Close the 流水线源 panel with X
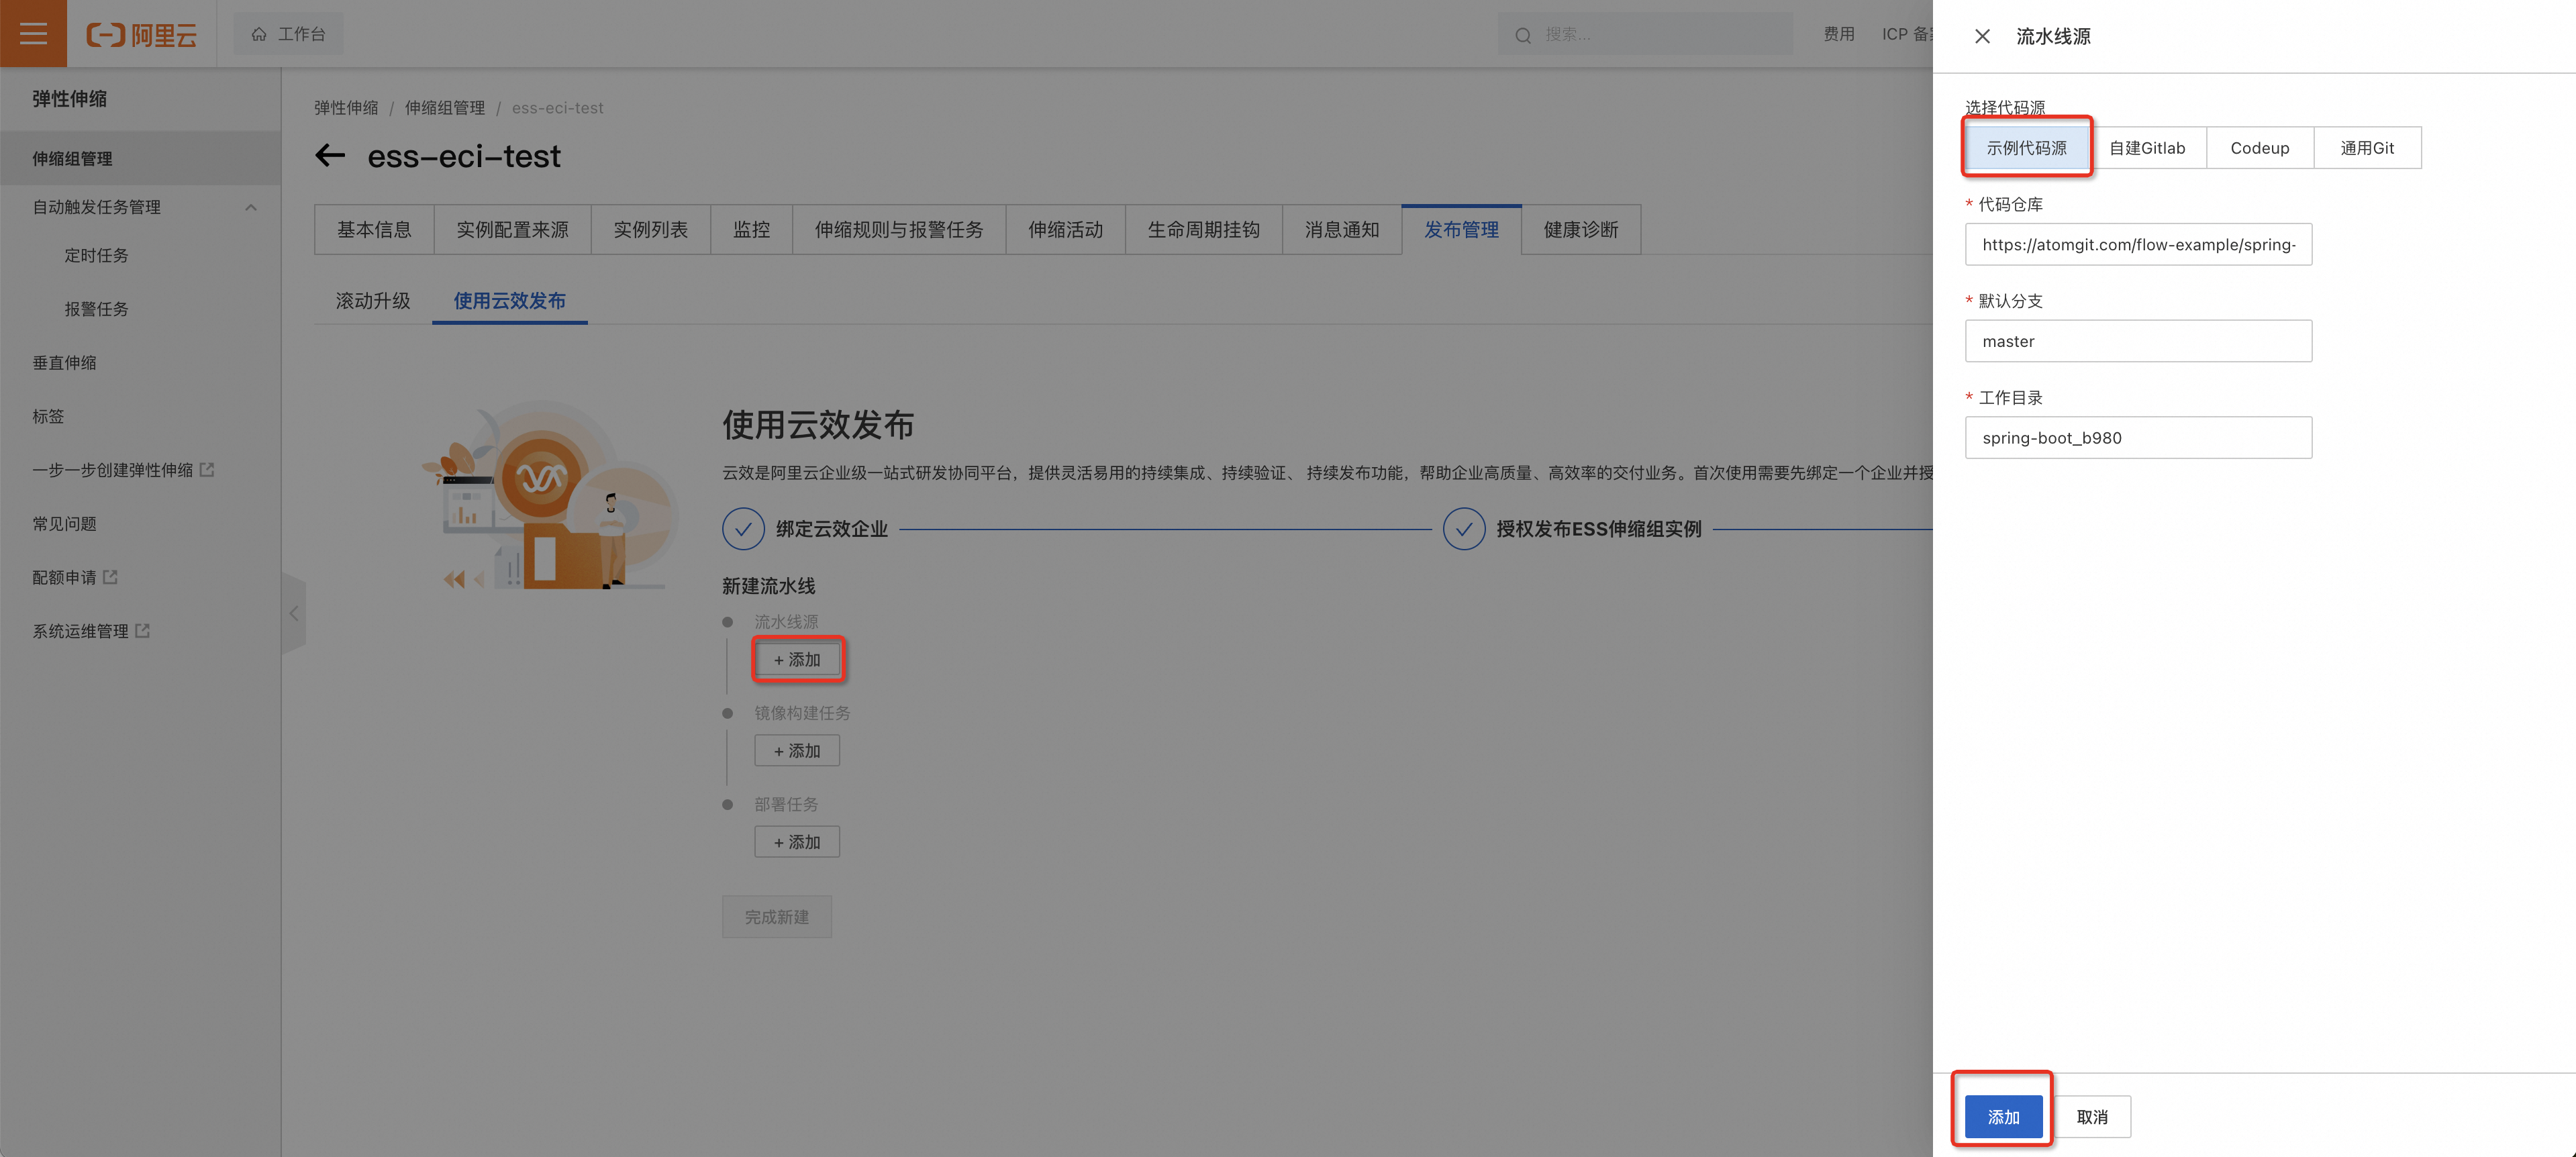This screenshot has width=2576, height=1157. click(x=1982, y=37)
